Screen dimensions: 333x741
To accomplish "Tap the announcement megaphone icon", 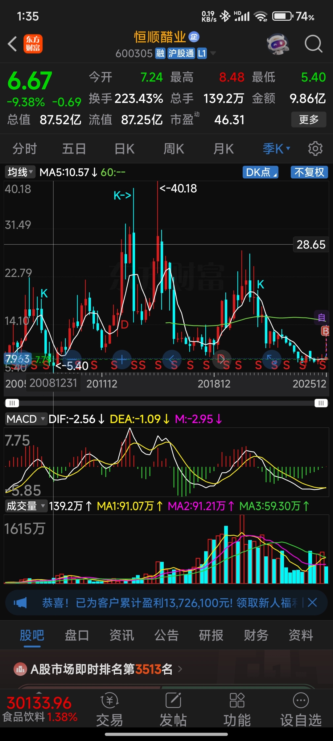I will click(20, 602).
